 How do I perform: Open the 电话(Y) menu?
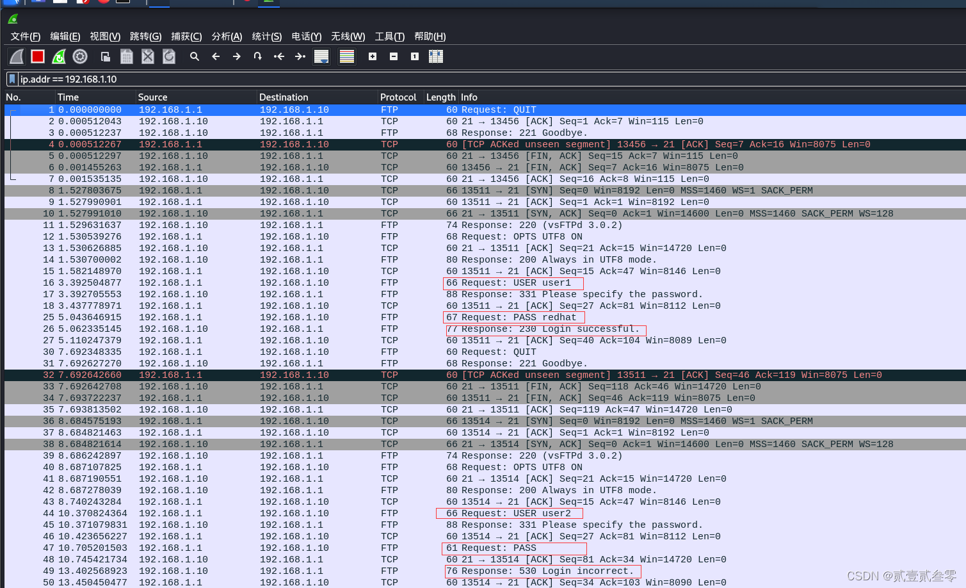[307, 37]
